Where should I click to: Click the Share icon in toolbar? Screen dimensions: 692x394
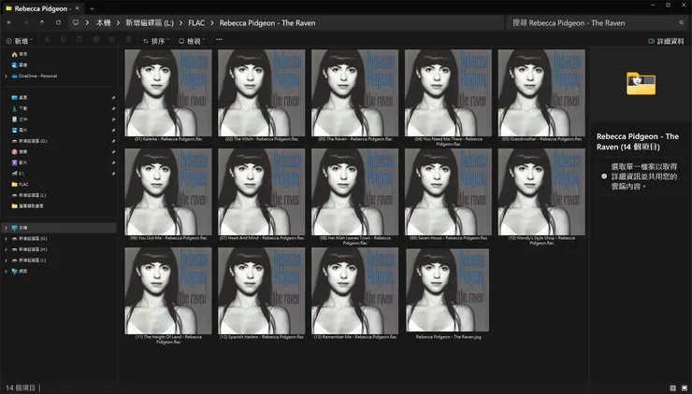tap(112, 40)
